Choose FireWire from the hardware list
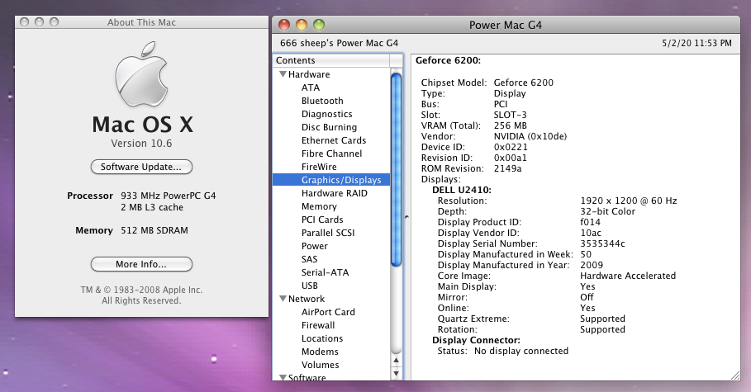751x392 pixels. [x=319, y=167]
